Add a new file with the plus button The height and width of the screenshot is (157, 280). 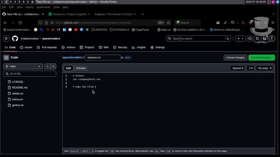[x=47, y=66]
